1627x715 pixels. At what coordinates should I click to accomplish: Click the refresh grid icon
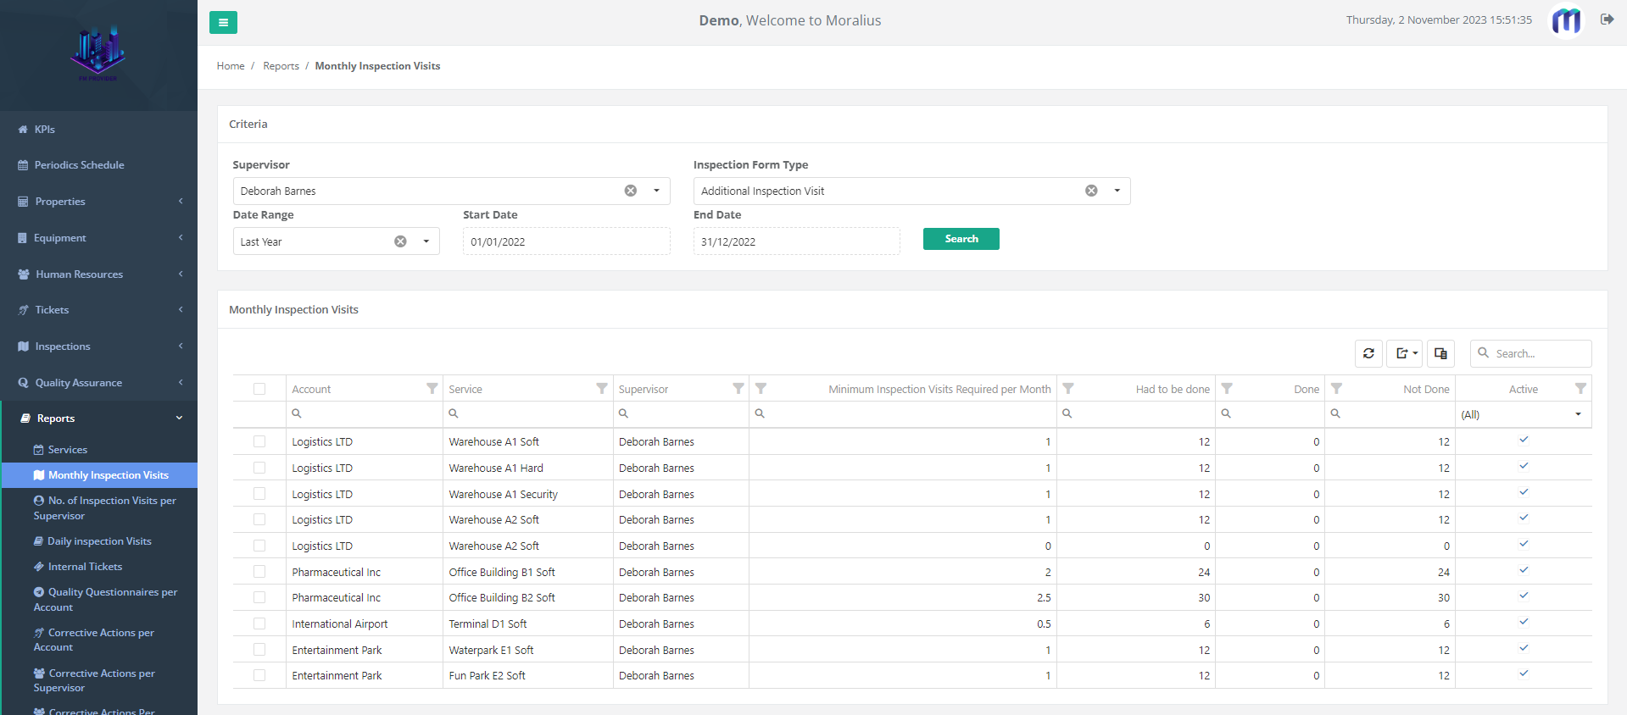tap(1368, 353)
